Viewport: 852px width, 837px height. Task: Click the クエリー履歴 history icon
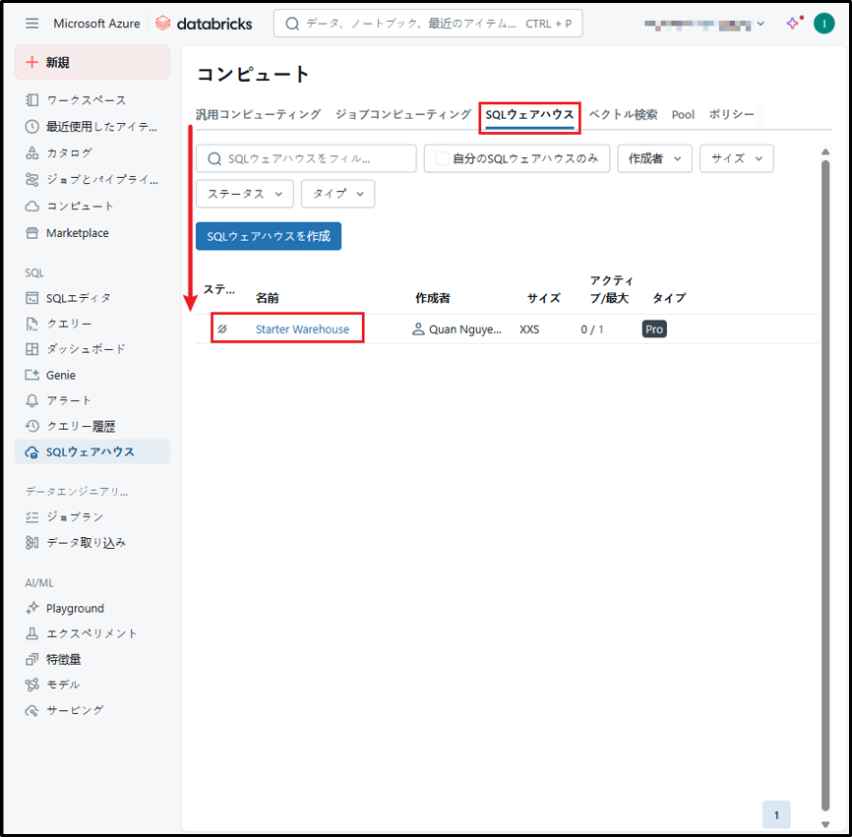[x=32, y=426]
